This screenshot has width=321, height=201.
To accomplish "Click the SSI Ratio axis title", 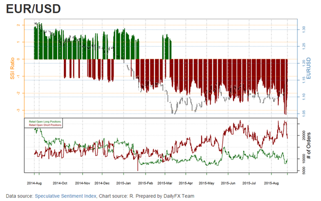I will (x=12, y=68).
